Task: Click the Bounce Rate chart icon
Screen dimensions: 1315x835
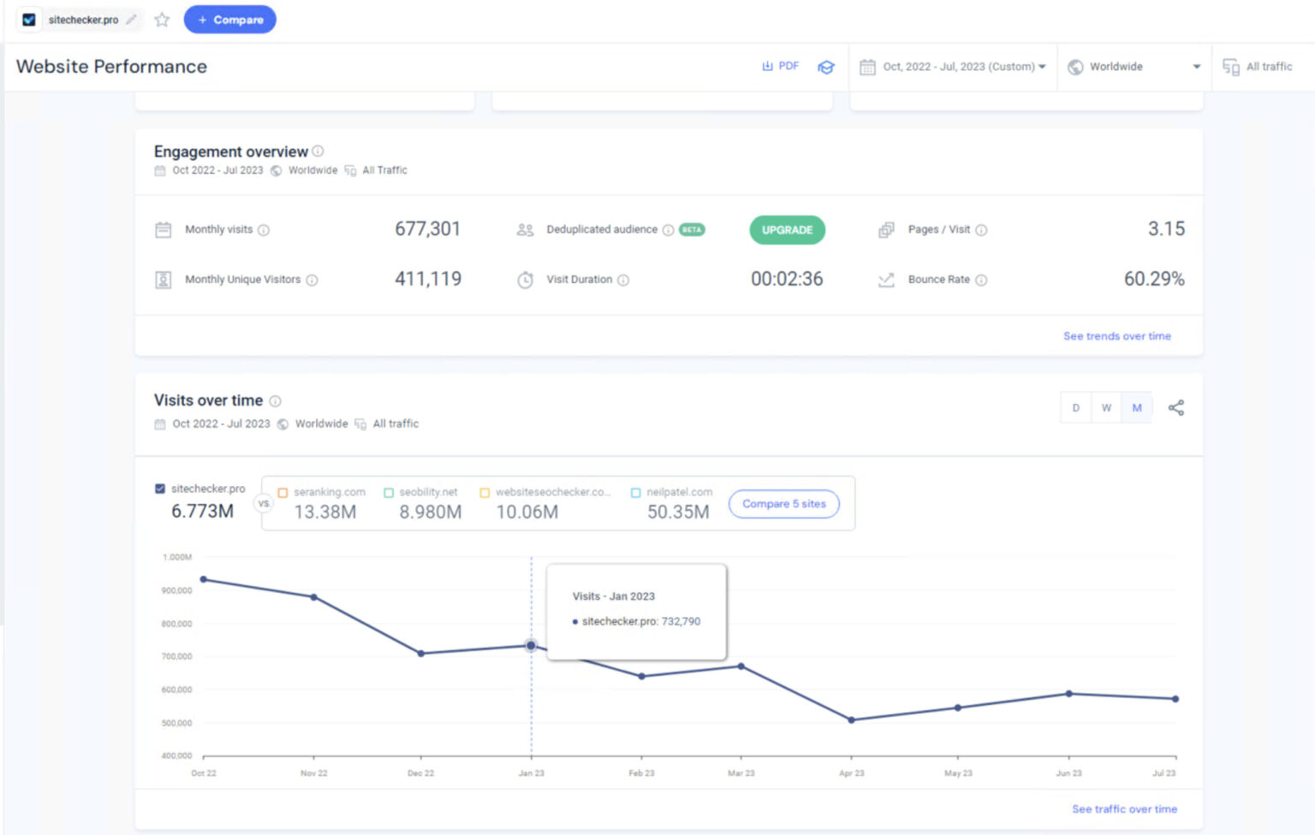Action: pos(886,280)
